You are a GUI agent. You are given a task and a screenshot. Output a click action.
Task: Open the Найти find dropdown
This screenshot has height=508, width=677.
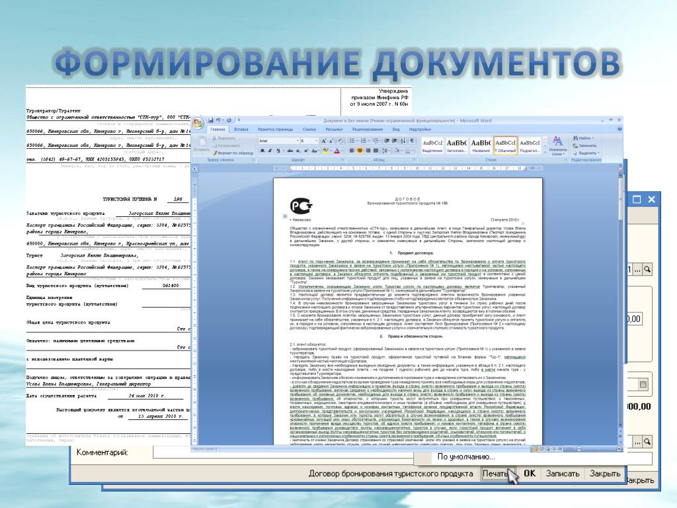click(583, 138)
